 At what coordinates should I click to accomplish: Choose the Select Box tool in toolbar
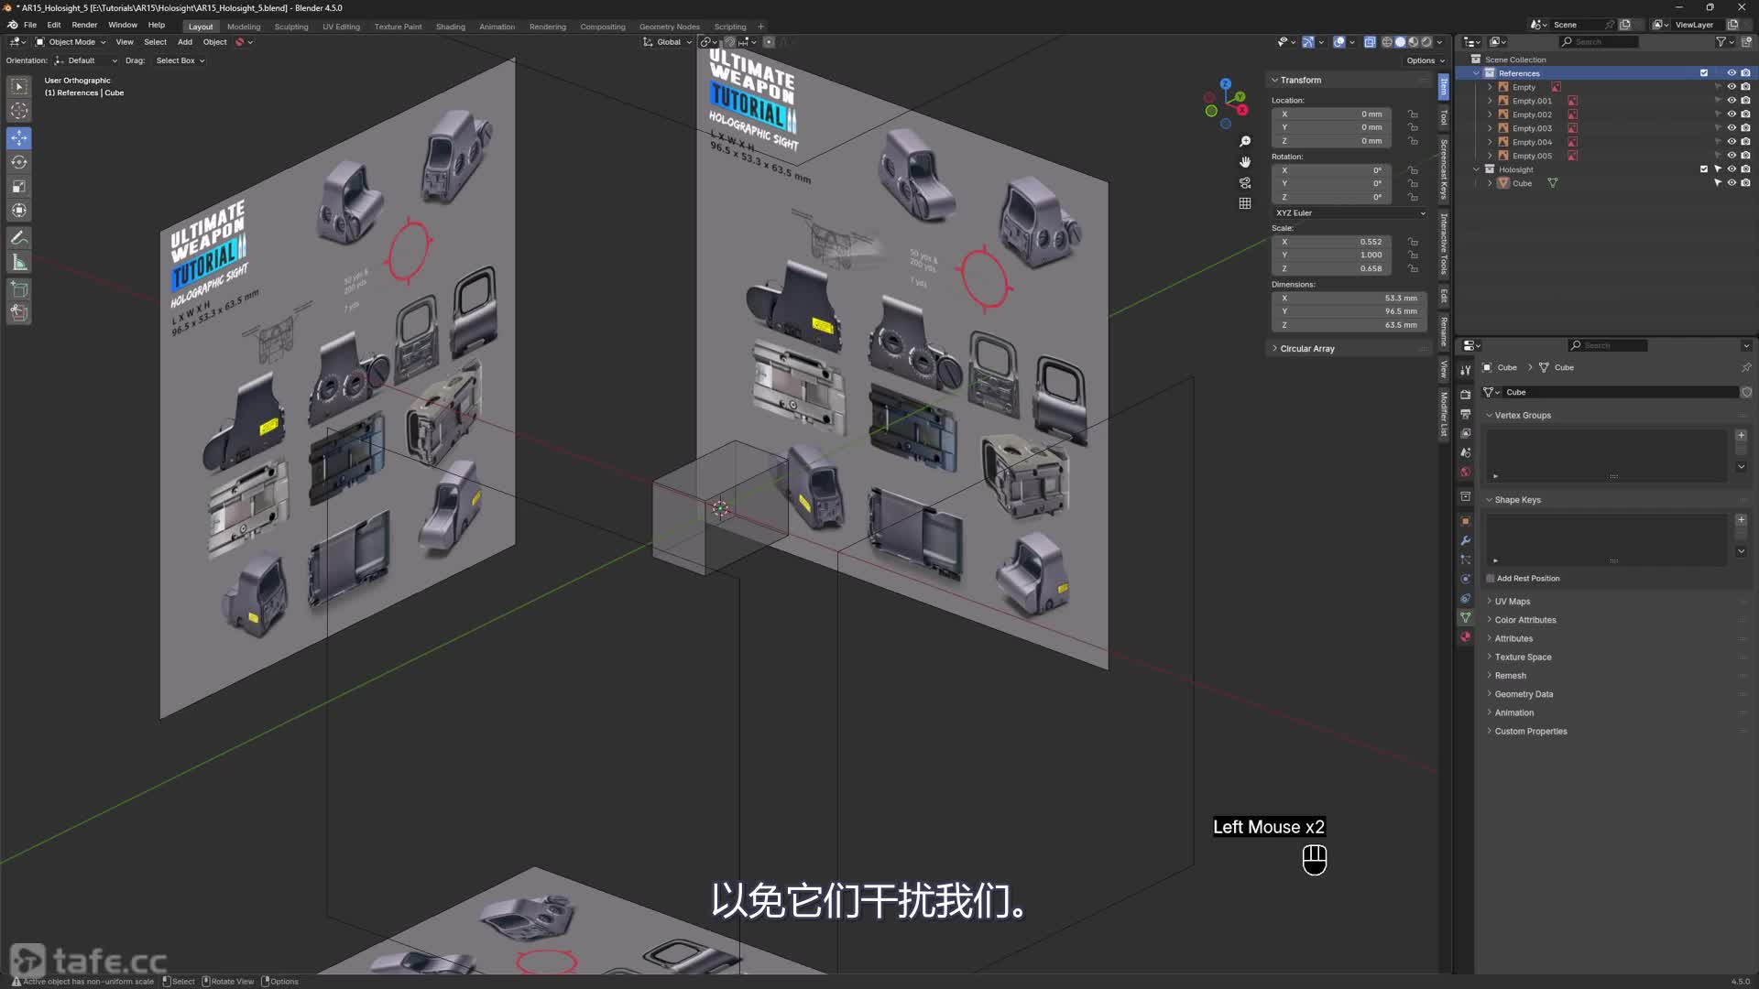[x=19, y=86]
